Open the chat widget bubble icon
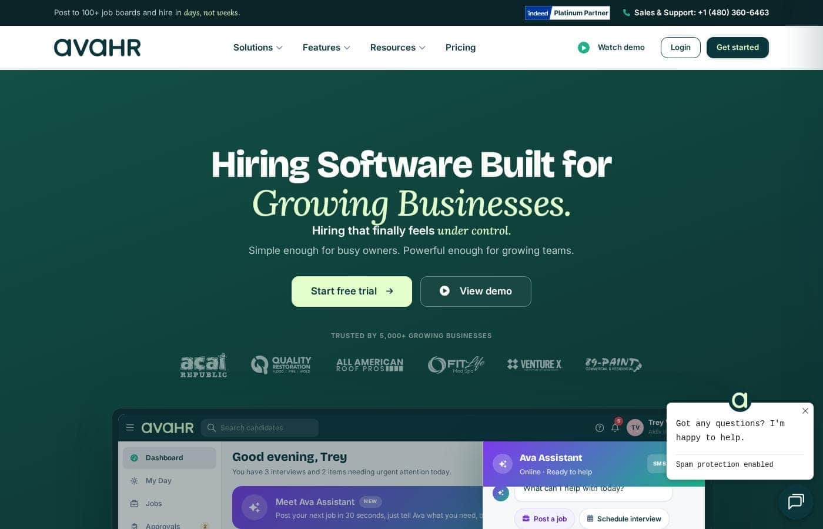Image resolution: width=823 pixels, height=529 pixels. (x=796, y=501)
